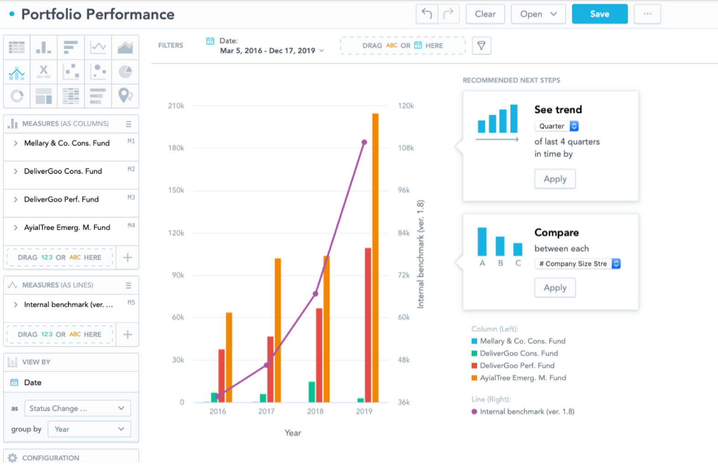Expand Mellary & Co. Cons. Fund measure
Viewport: 718px width, 469px height.
click(x=16, y=143)
